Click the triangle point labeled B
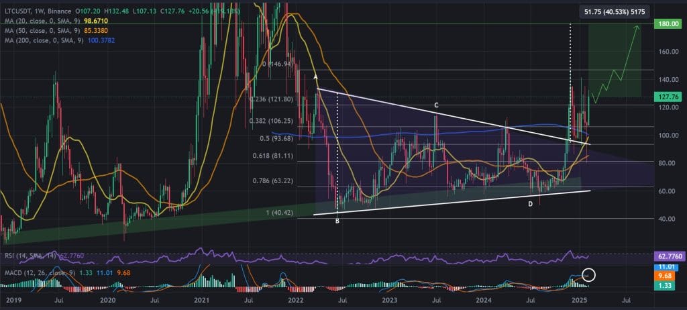687x310 pixels. tap(337, 221)
